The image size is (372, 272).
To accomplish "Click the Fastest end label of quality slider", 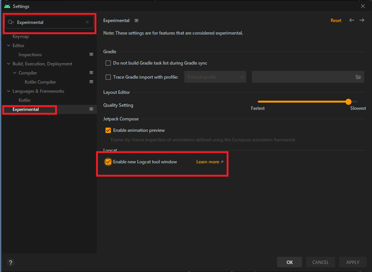I will (258, 108).
